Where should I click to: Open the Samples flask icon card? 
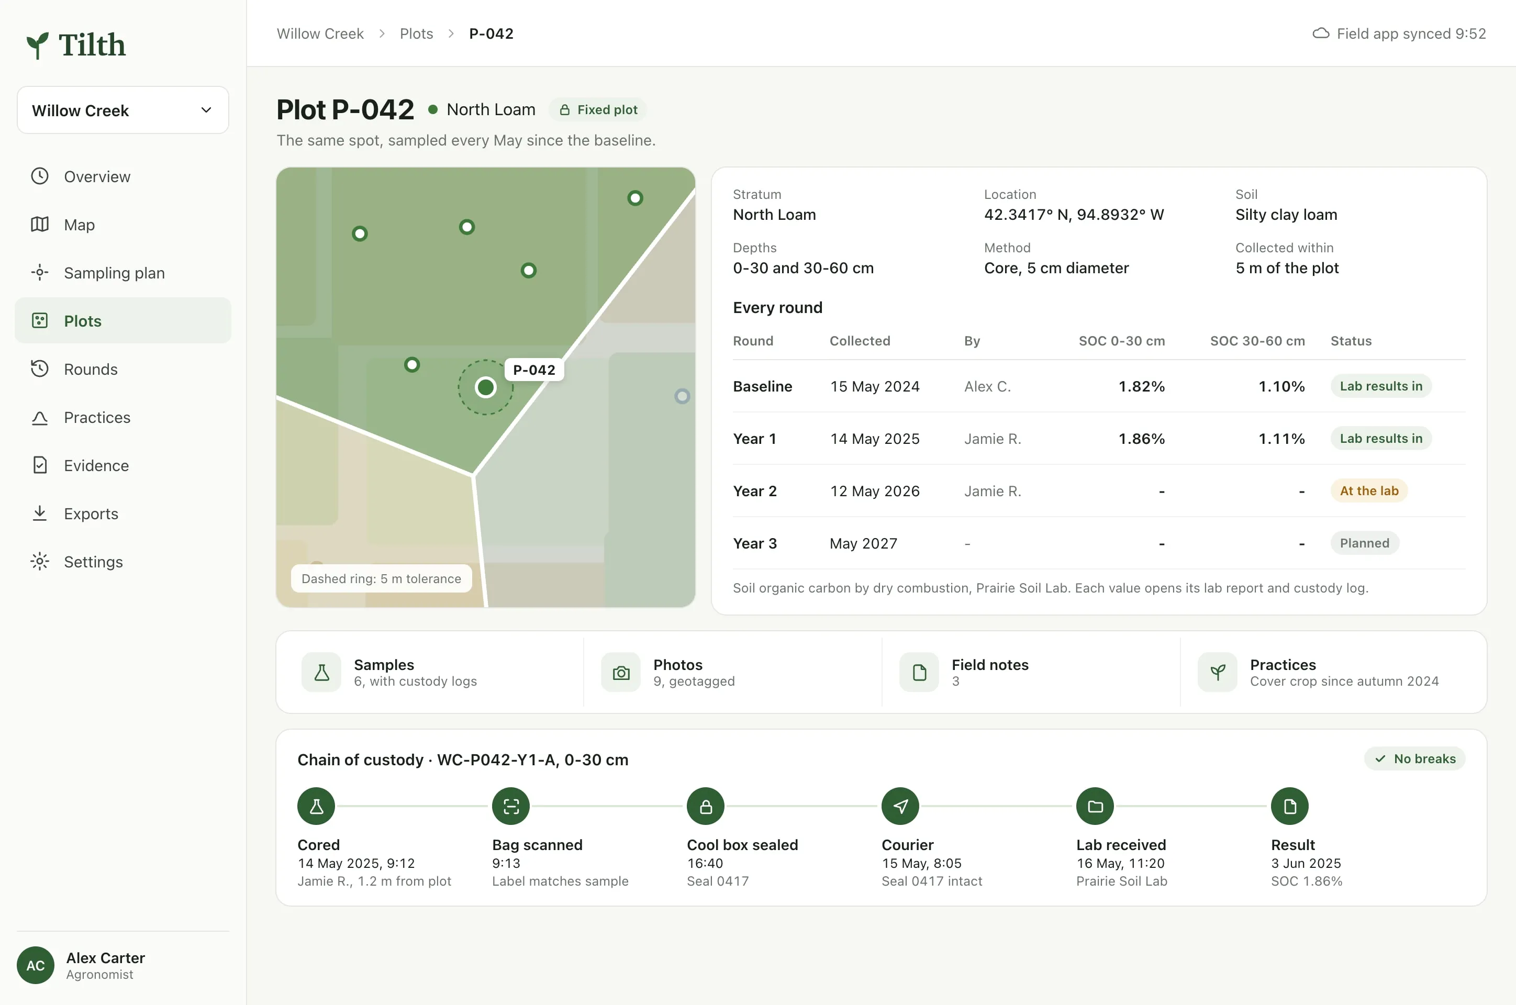pyautogui.click(x=321, y=672)
